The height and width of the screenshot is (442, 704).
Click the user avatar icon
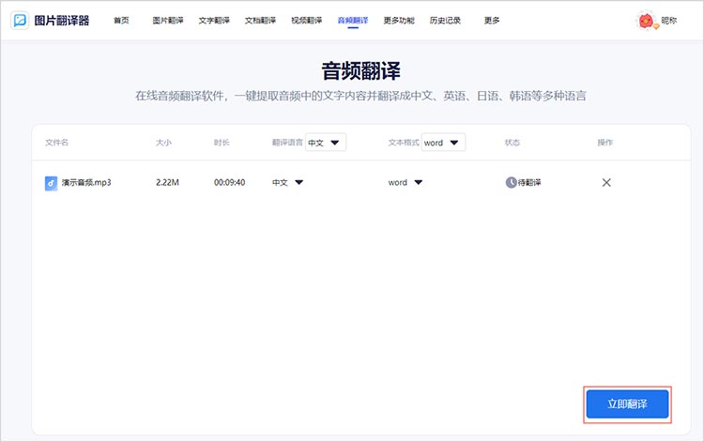click(646, 20)
